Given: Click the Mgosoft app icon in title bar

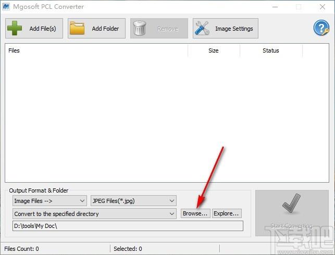Looking at the screenshot, I should click(6, 7).
